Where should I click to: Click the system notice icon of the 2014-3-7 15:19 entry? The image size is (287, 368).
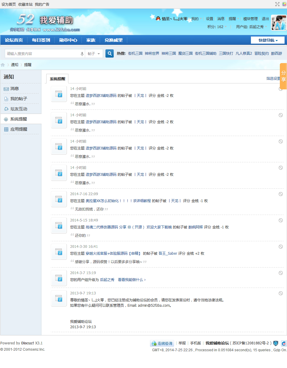point(59,278)
